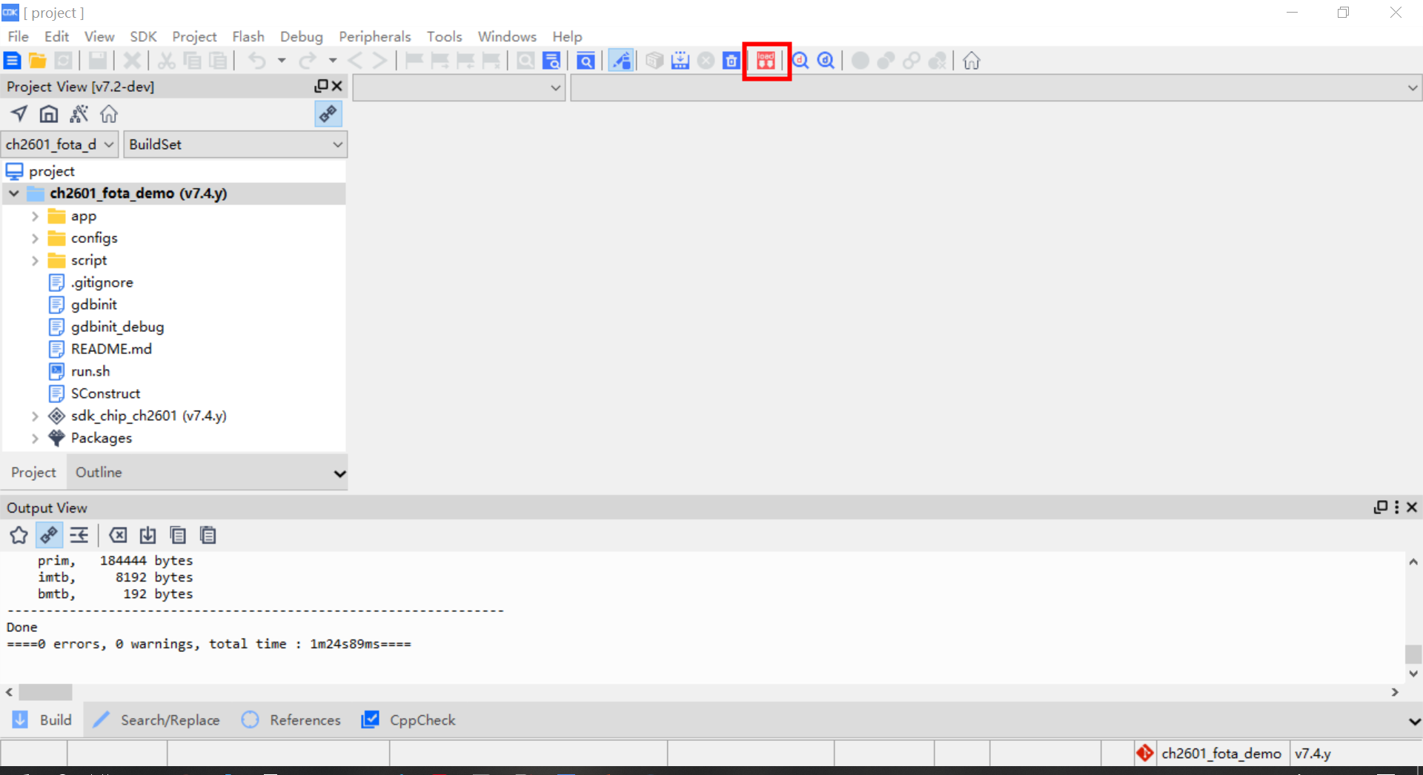
Task: Click the Project View home icon
Action: click(x=109, y=114)
